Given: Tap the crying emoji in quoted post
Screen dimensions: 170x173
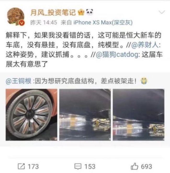Looking at the screenshot, I should click(x=144, y=81).
